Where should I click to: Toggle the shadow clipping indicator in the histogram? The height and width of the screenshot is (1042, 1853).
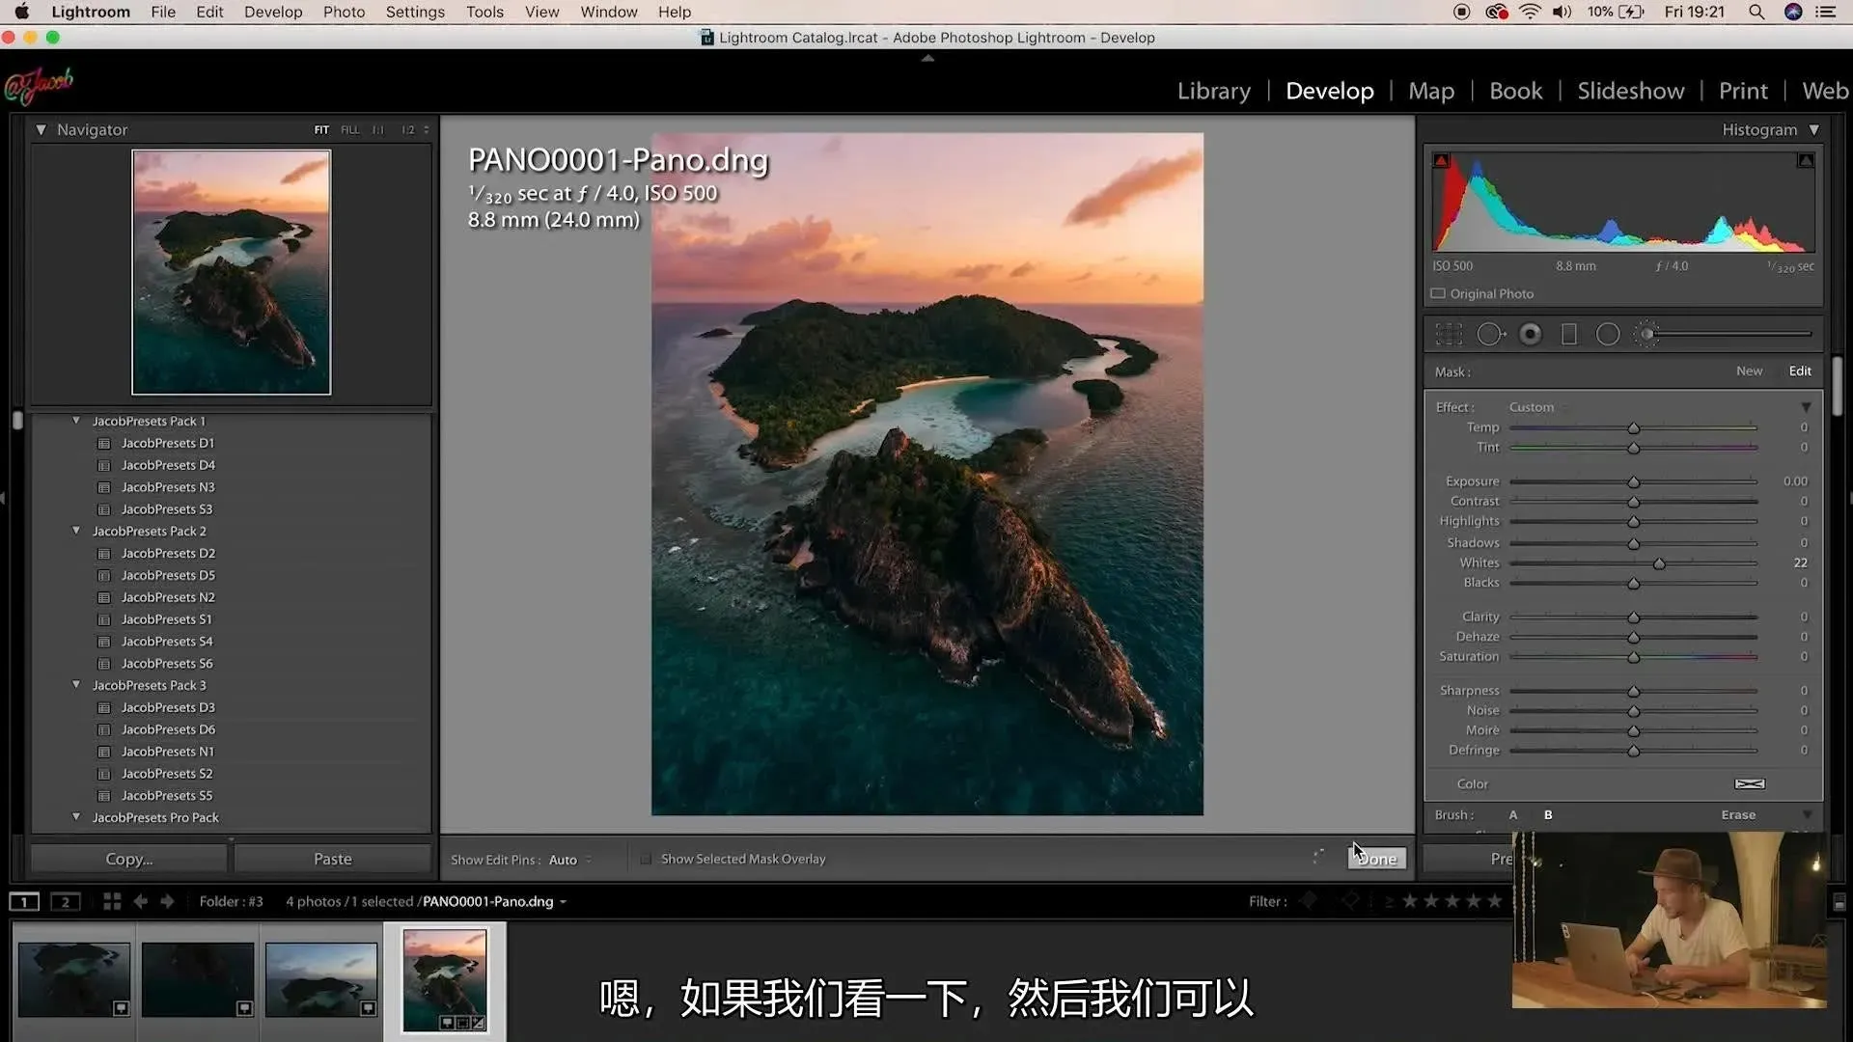click(1441, 160)
